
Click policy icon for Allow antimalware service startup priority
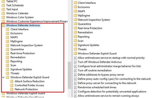point(75,58)
